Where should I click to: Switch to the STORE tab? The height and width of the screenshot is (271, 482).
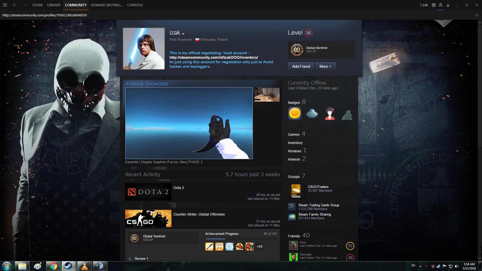click(x=37, y=5)
